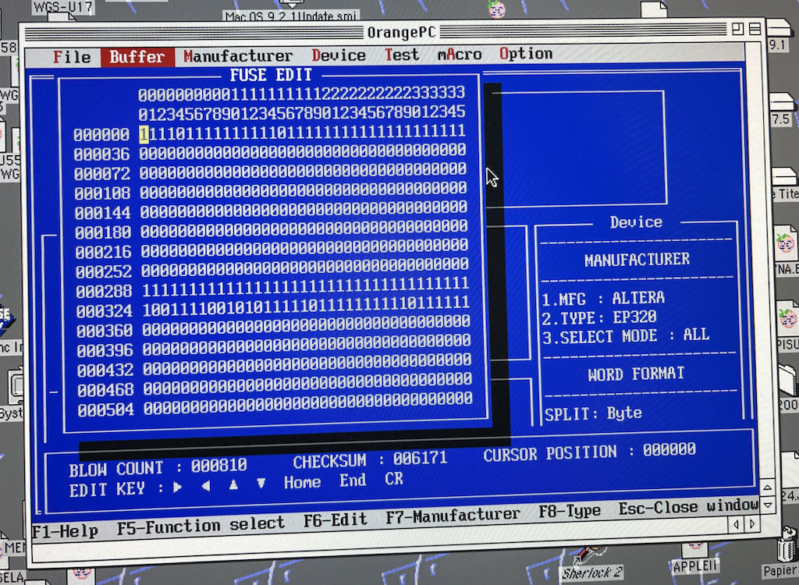The image size is (799, 585).
Task: Click the horizontal scrollbar right arrow
Action: click(752, 525)
